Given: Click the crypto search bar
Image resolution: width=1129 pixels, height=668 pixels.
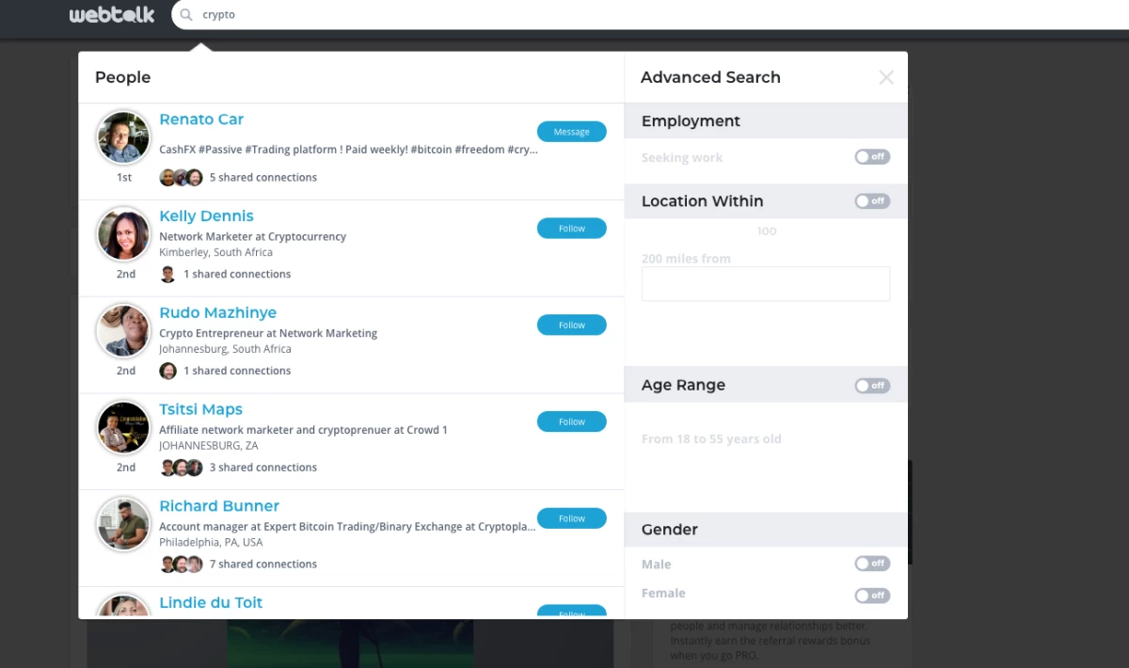Looking at the screenshot, I should pyautogui.click(x=564, y=15).
